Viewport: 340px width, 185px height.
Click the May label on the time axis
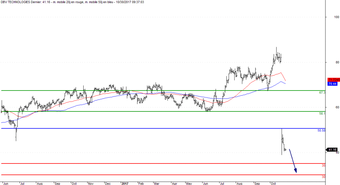click(189, 183)
